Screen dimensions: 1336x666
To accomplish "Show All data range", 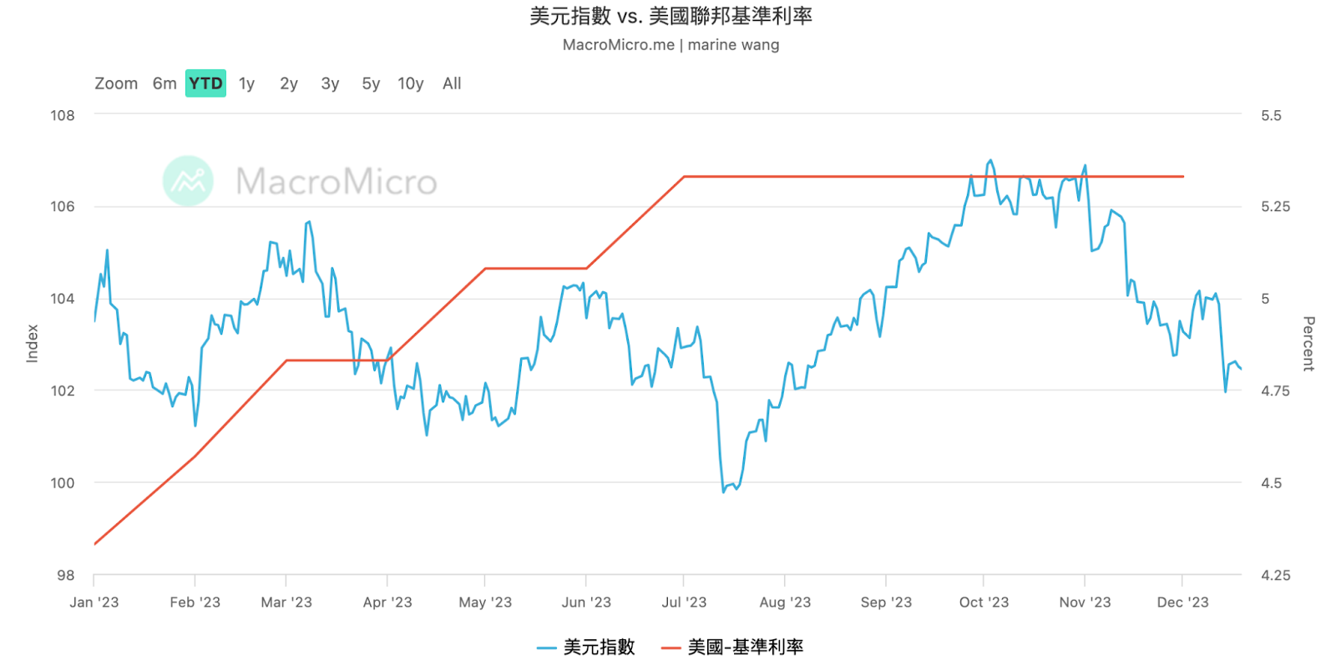I will tap(452, 83).
